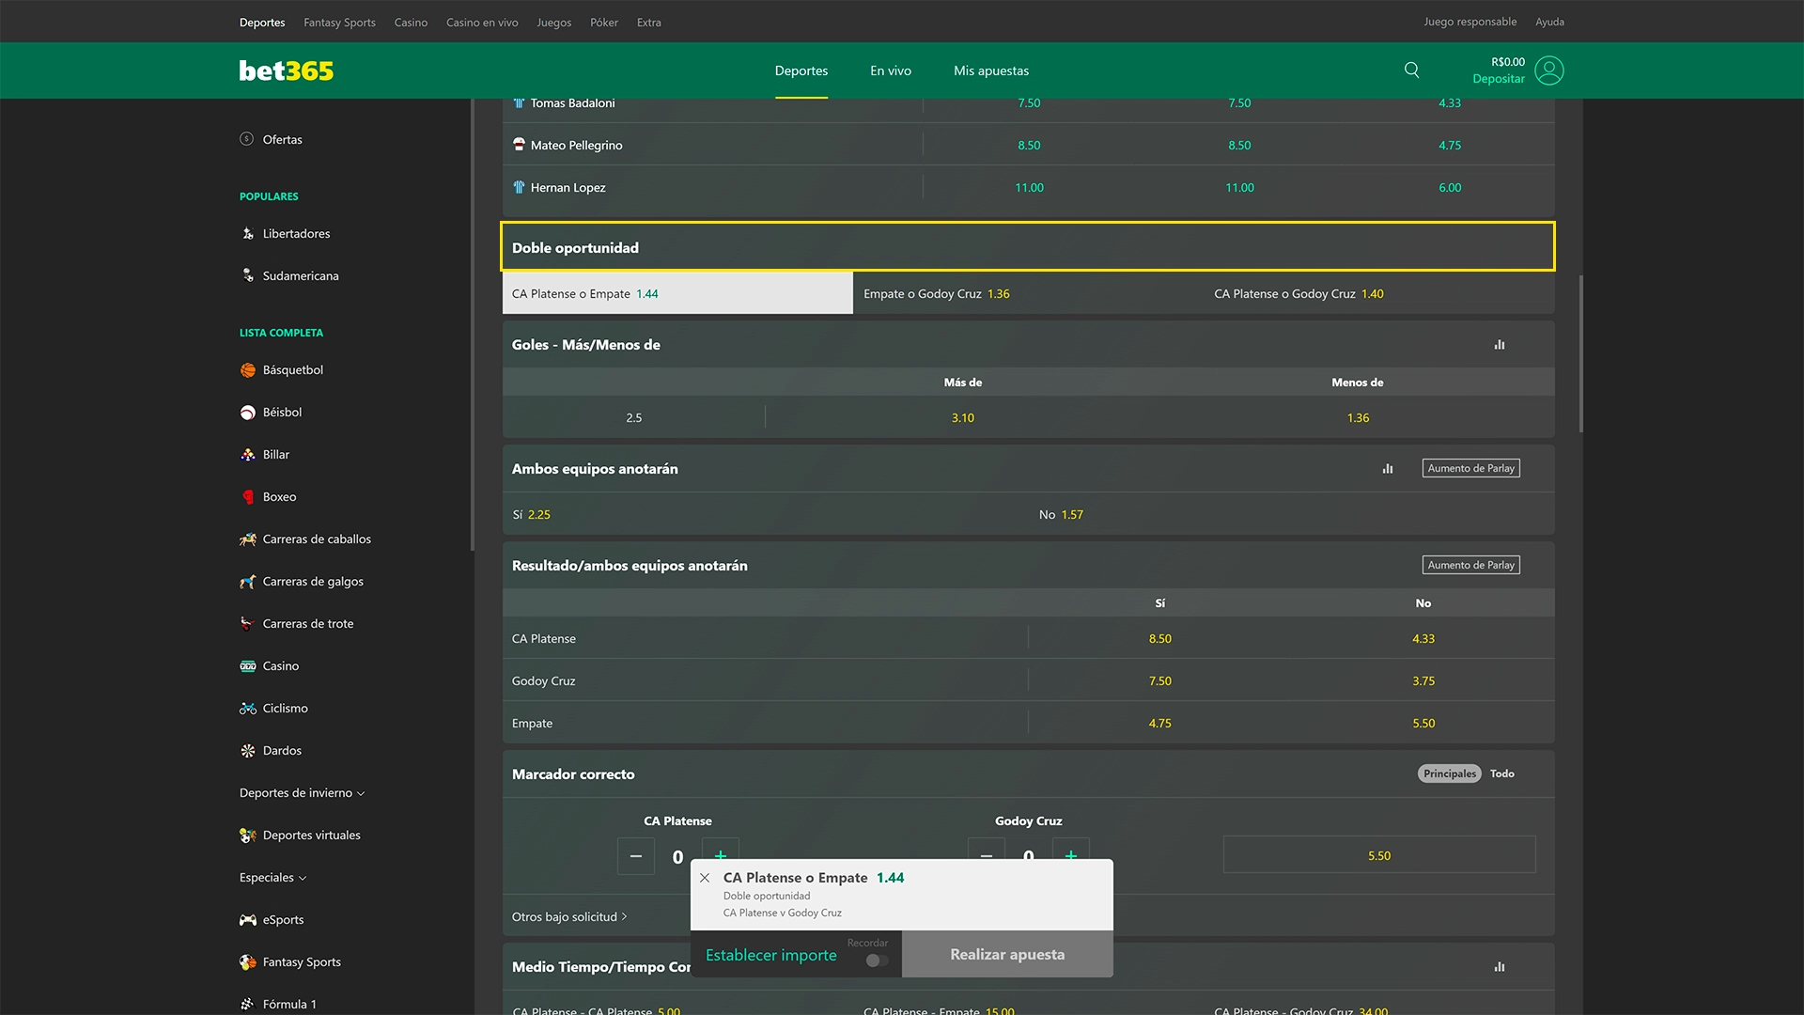Open Carreras de trote category
Screen dimensions: 1804x1015
click(308, 623)
